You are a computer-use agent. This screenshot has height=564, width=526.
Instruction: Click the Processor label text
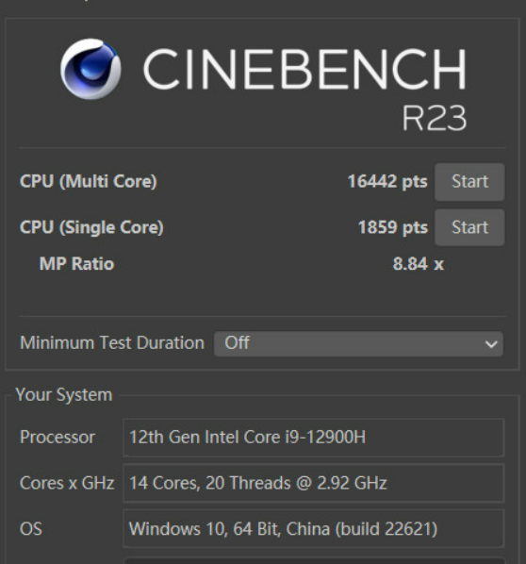(58, 438)
